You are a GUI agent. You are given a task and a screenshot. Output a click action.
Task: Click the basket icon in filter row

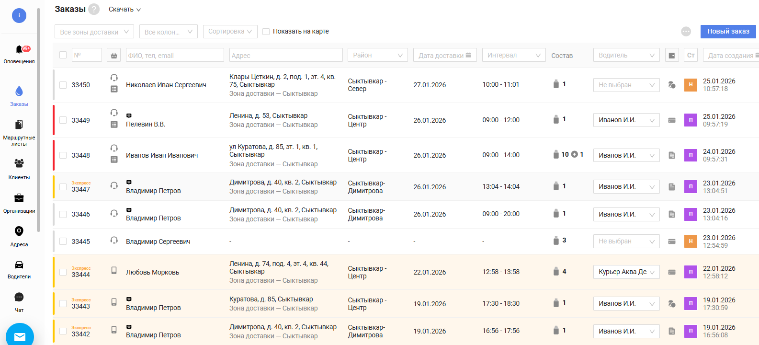(114, 55)
